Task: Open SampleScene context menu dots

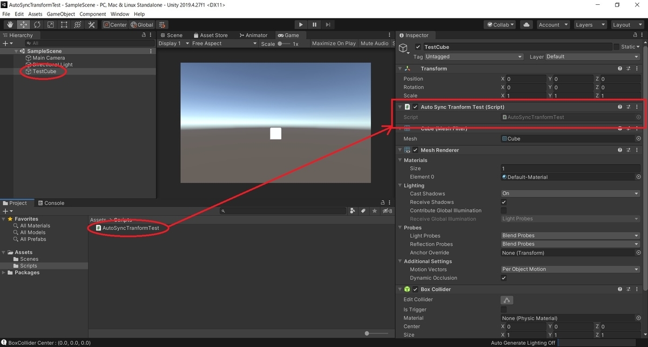Action: pyautogui.click(x=151, y=51)
